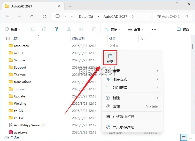The height and width of the screenshot is (141, 195).
Task: Open the 分组依据 submenu
Action: (x=132, y=87)
